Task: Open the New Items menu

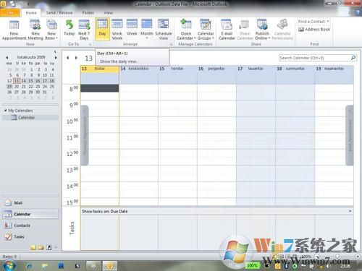Action: (51, 30)
